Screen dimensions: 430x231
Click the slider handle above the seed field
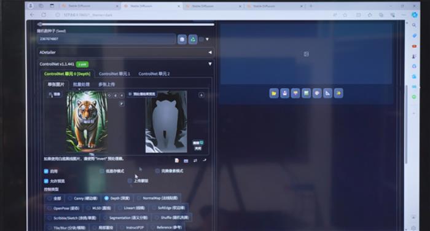point(40,24)
